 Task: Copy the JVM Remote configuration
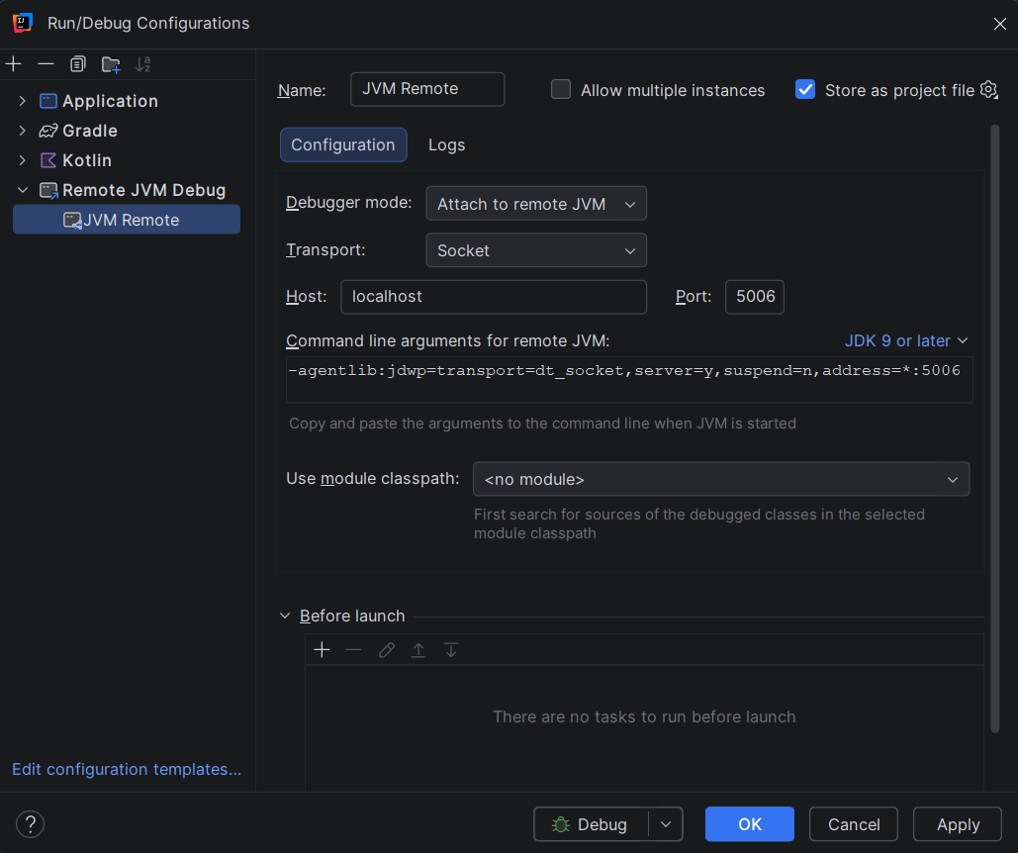(77, 63)
